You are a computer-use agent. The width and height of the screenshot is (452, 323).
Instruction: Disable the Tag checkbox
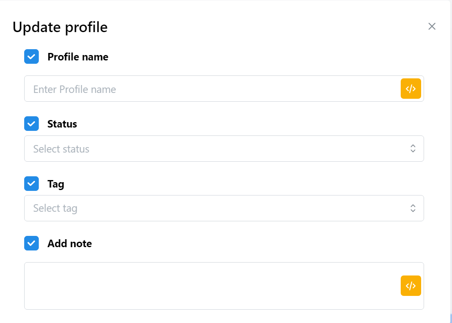coord(31,183)
